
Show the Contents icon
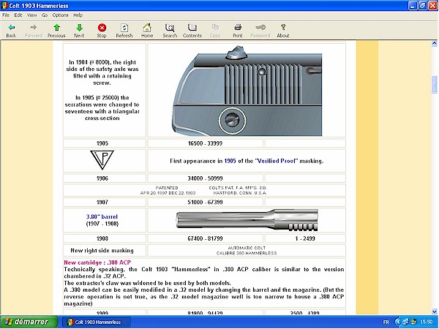click(192, 28)
